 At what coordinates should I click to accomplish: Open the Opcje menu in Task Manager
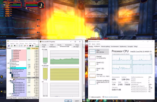[93, 44]
